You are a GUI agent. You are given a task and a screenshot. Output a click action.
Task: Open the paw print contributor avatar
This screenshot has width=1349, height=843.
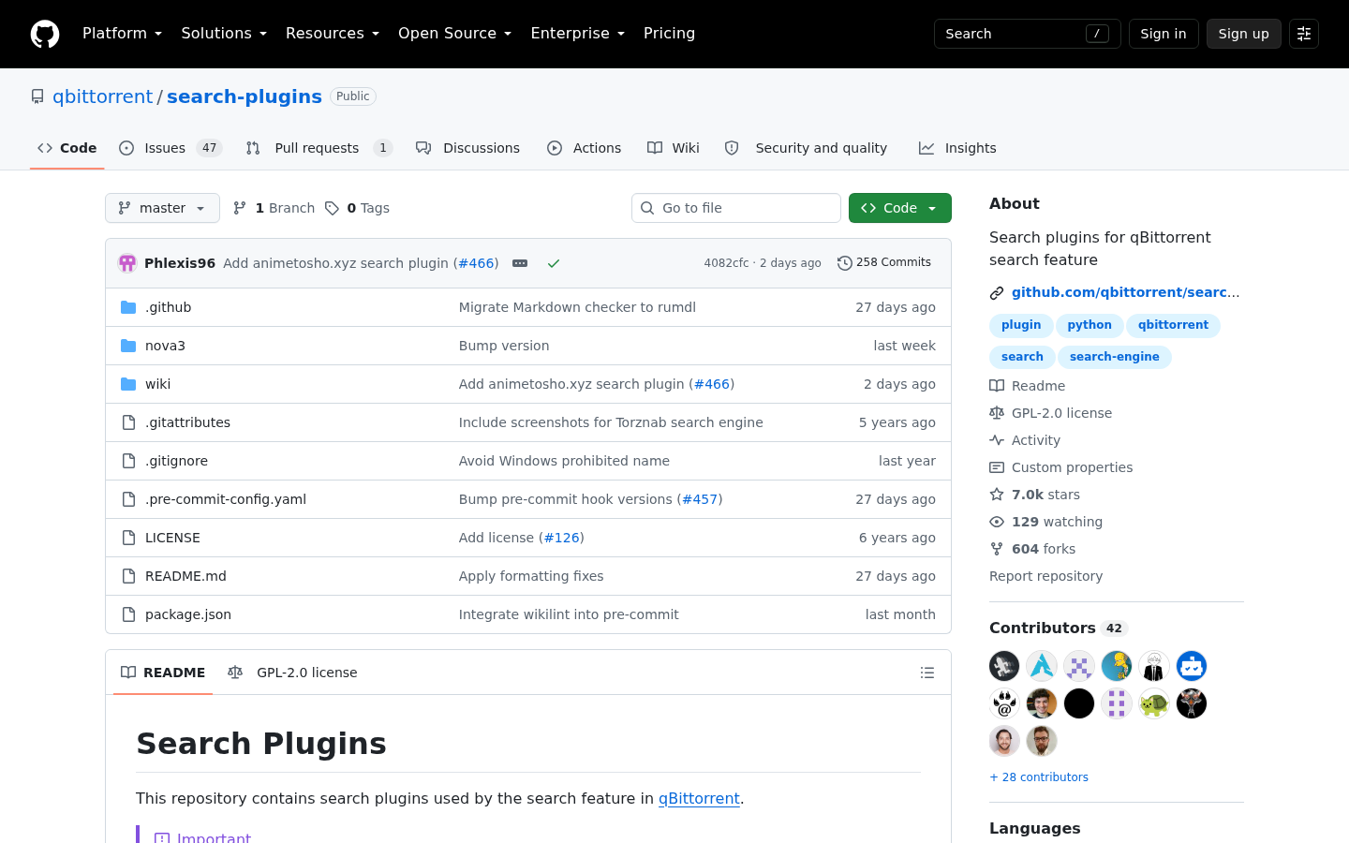(1004, 703)
